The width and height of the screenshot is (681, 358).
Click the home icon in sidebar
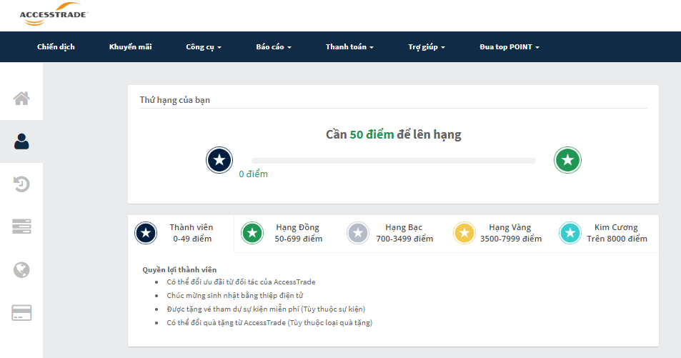21,99
